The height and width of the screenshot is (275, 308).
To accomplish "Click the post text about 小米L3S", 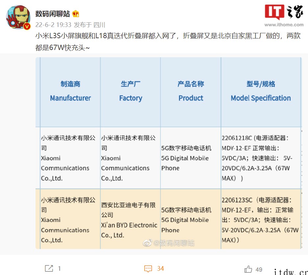I will click(168, 41).
